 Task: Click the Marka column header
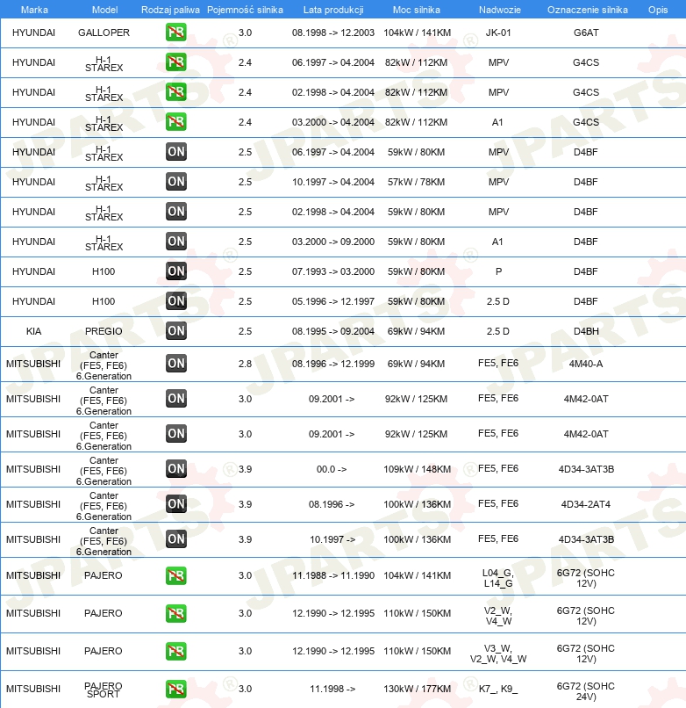tap(35, 10)
